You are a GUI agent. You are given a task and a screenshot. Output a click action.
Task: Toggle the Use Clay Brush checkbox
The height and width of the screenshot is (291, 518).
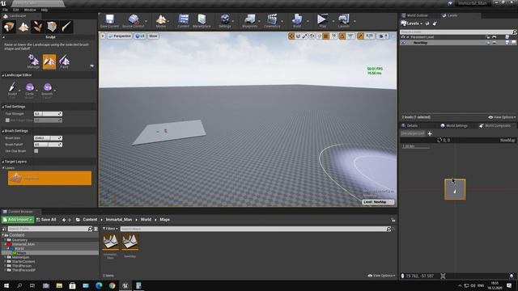tap(36, 151)
